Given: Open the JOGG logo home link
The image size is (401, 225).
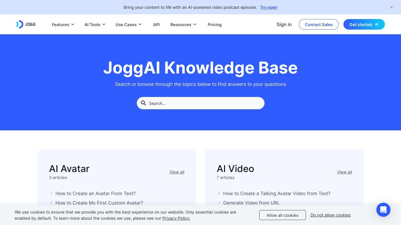Looking at the screenshot, I should (26, 24).
